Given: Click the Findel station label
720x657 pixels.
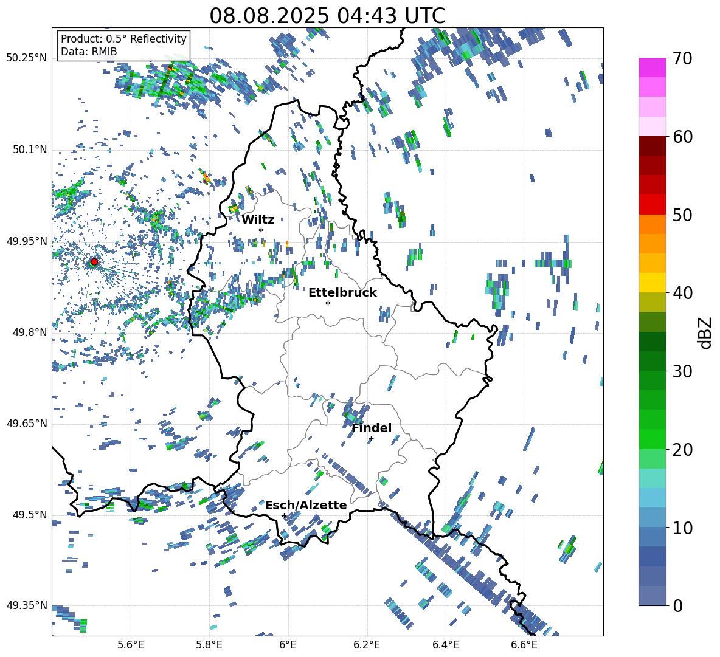Looking at the screenshot, I should tap(372, 428).
